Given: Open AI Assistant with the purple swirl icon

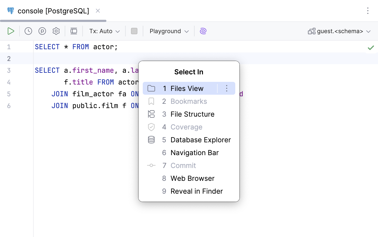Looking at the screenshot, I should (x=203, y=31).
